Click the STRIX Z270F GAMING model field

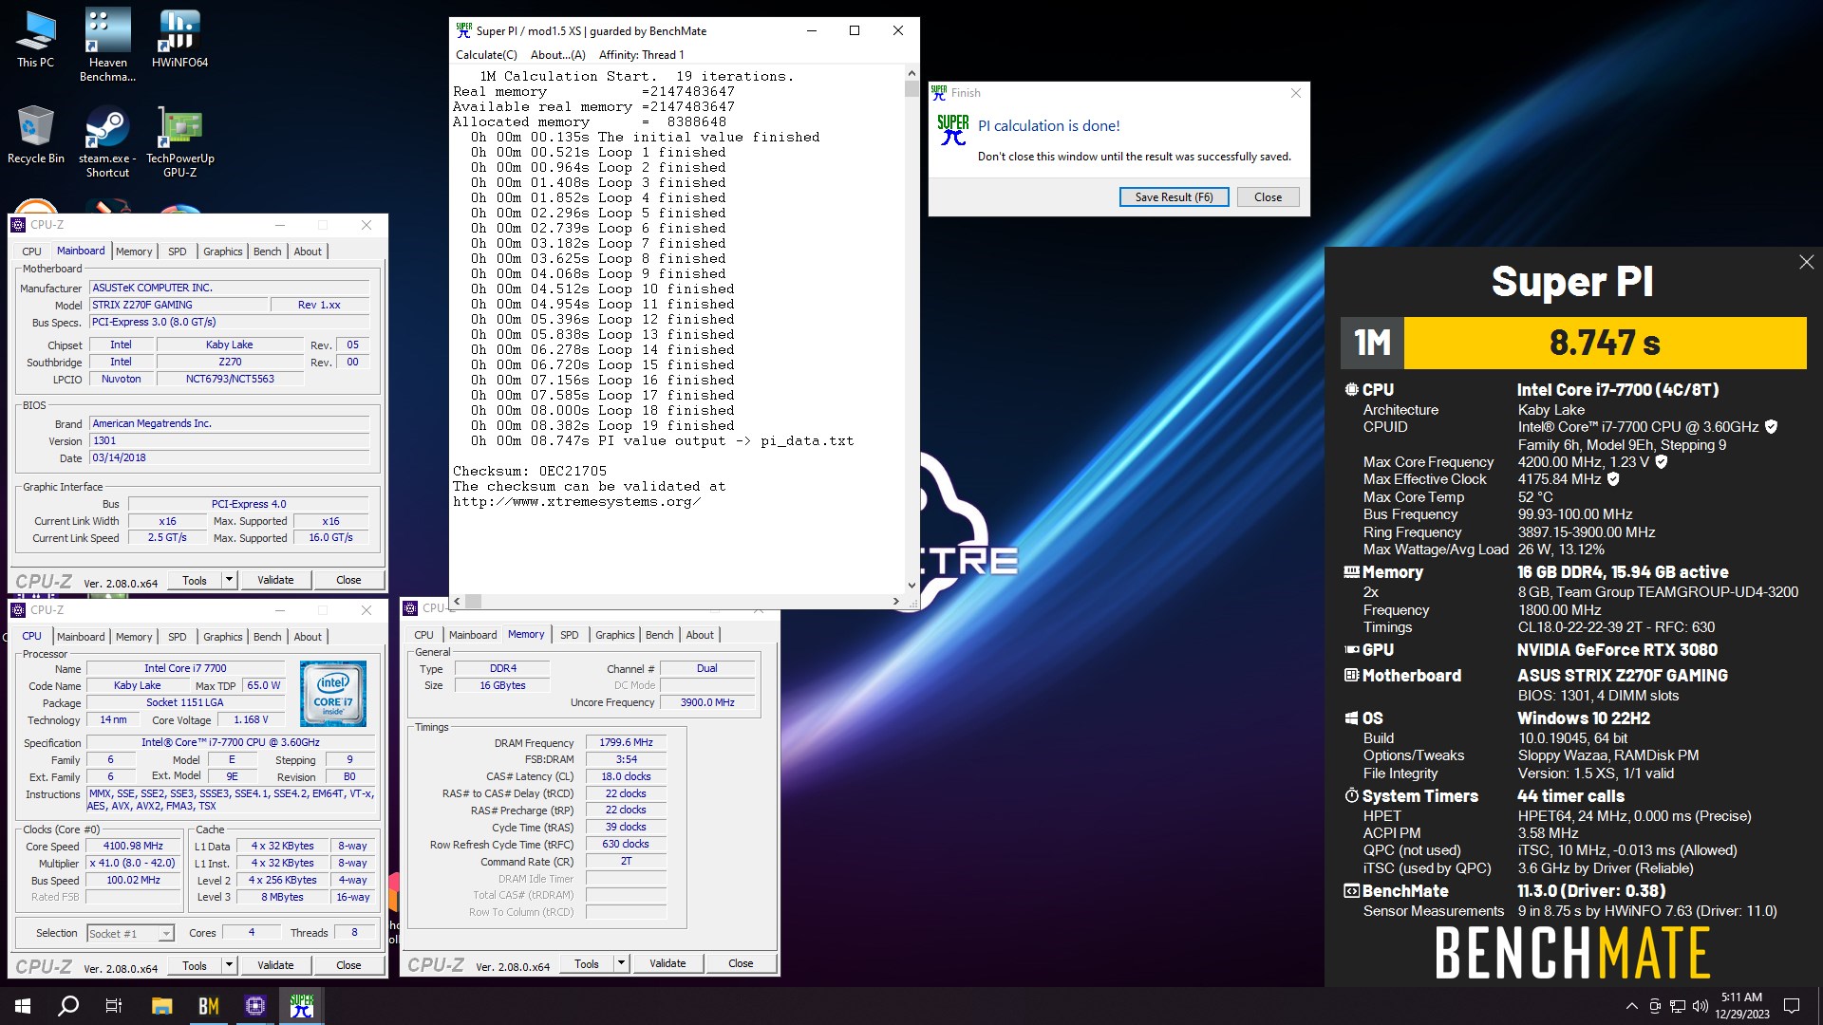coord(178,306)
